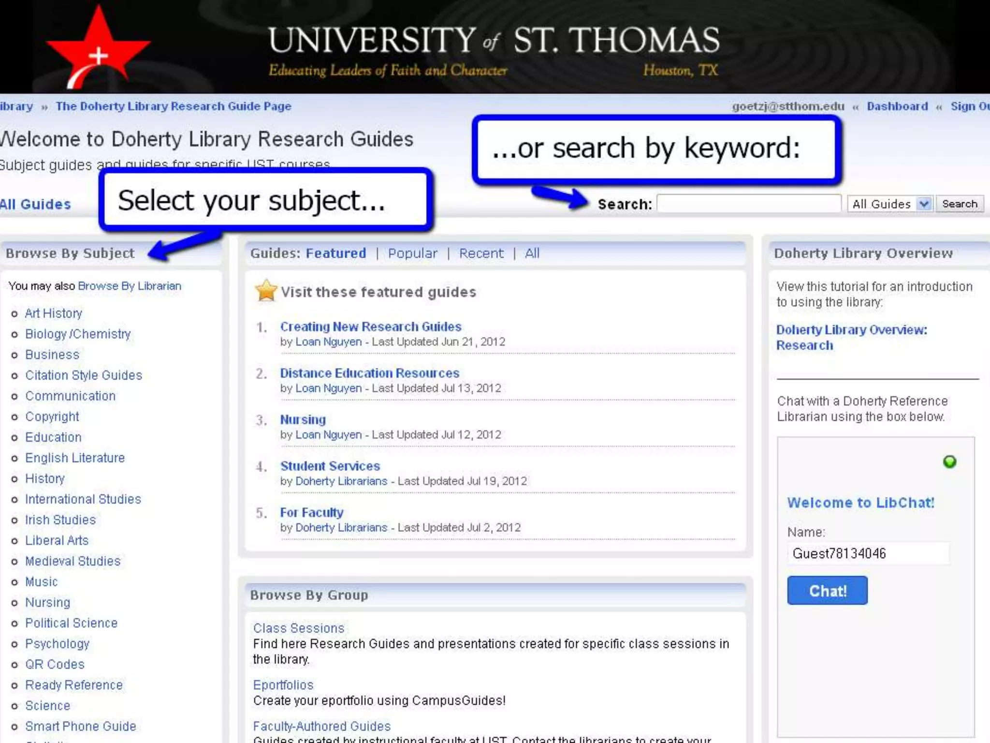Open the Doherty Library Overview: Research tutorial link
The height and width of the screenshot is (743, 990).
tap(852, 337)
